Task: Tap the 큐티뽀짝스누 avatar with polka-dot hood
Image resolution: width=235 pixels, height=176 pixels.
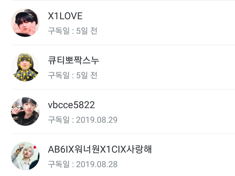Action: pos(25,67)
